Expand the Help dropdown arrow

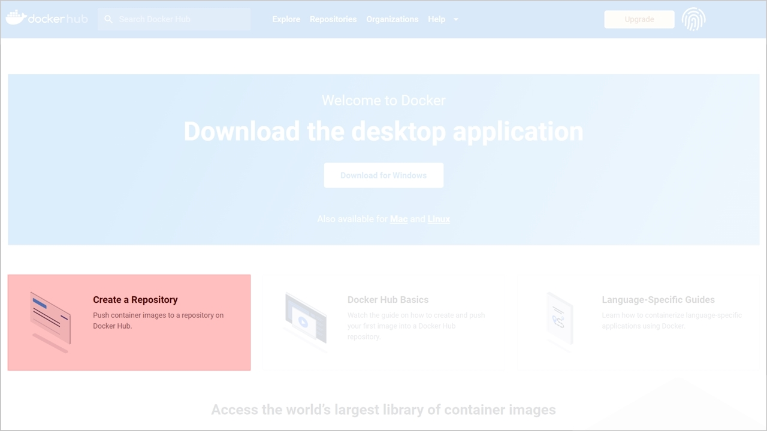click(x=455, y=19)
